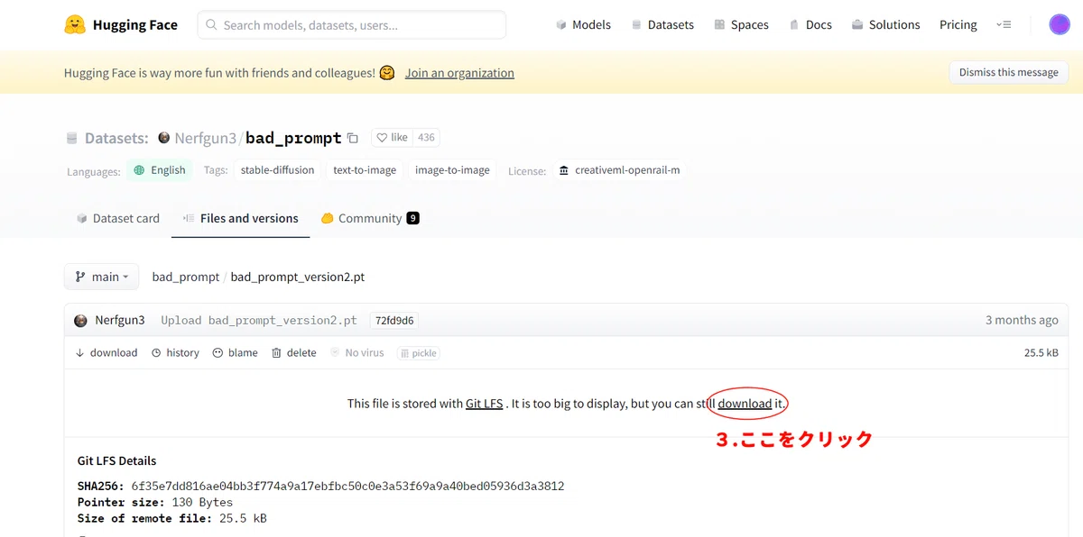Click the bad_prompt dataset title
The height and width of the screenshot is (537, 1083).
[293, 138]
